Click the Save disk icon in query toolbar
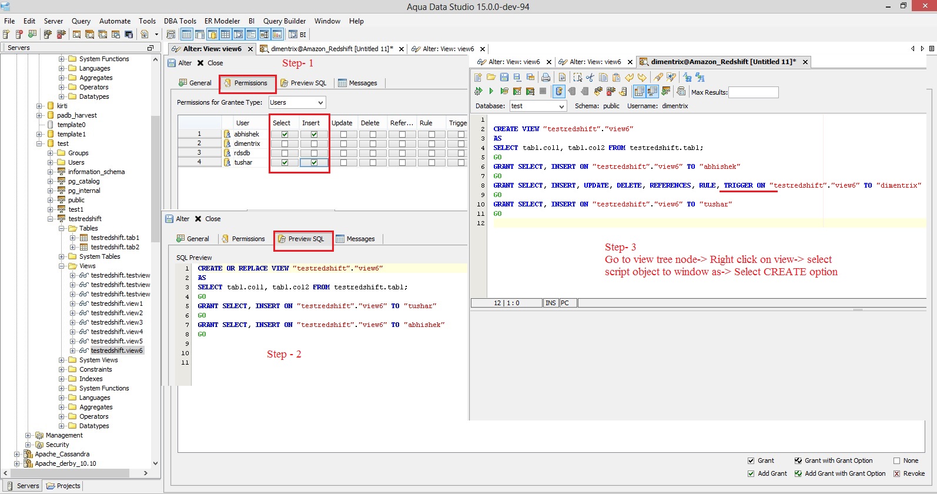Viewport: 937px width, 494px height. [x=504, y=77]
